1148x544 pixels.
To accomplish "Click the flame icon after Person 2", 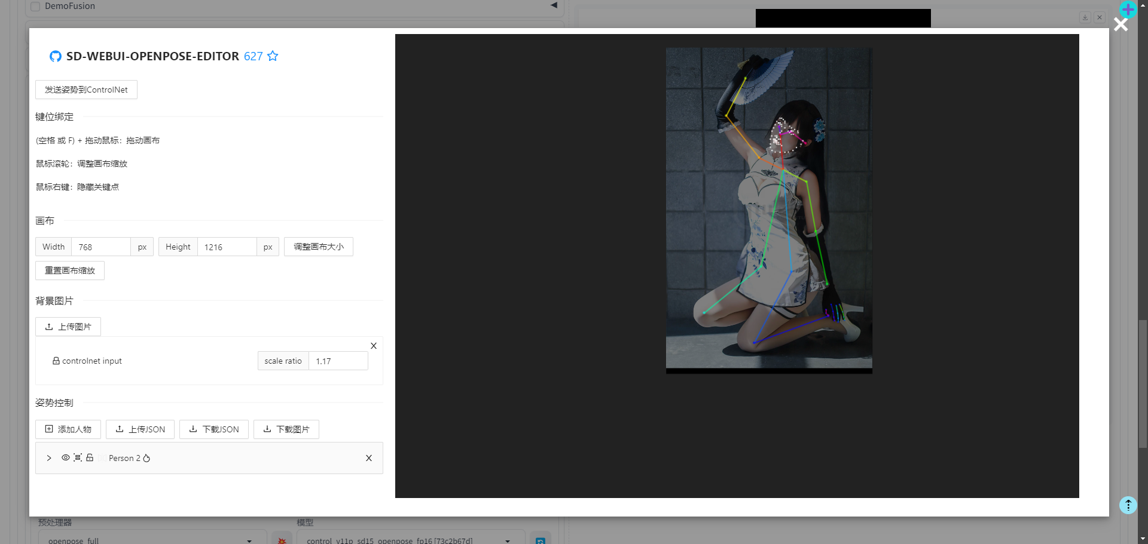I will click(x=146, y=459).
